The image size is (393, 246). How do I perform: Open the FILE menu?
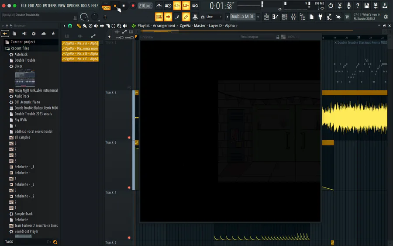click(x=24, y=6)
